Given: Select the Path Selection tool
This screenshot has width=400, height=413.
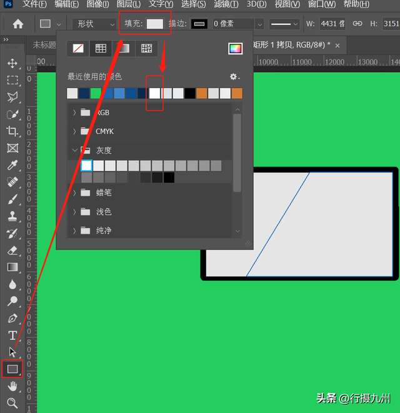Looking at the screenshot, I should [12, 352].
